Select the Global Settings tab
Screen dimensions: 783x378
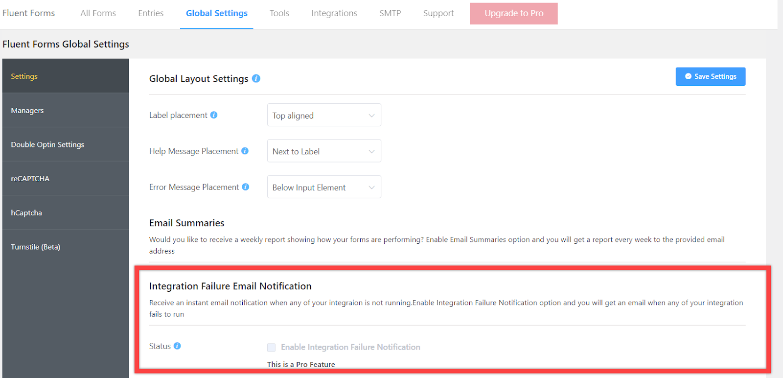[x=217, y=13]
